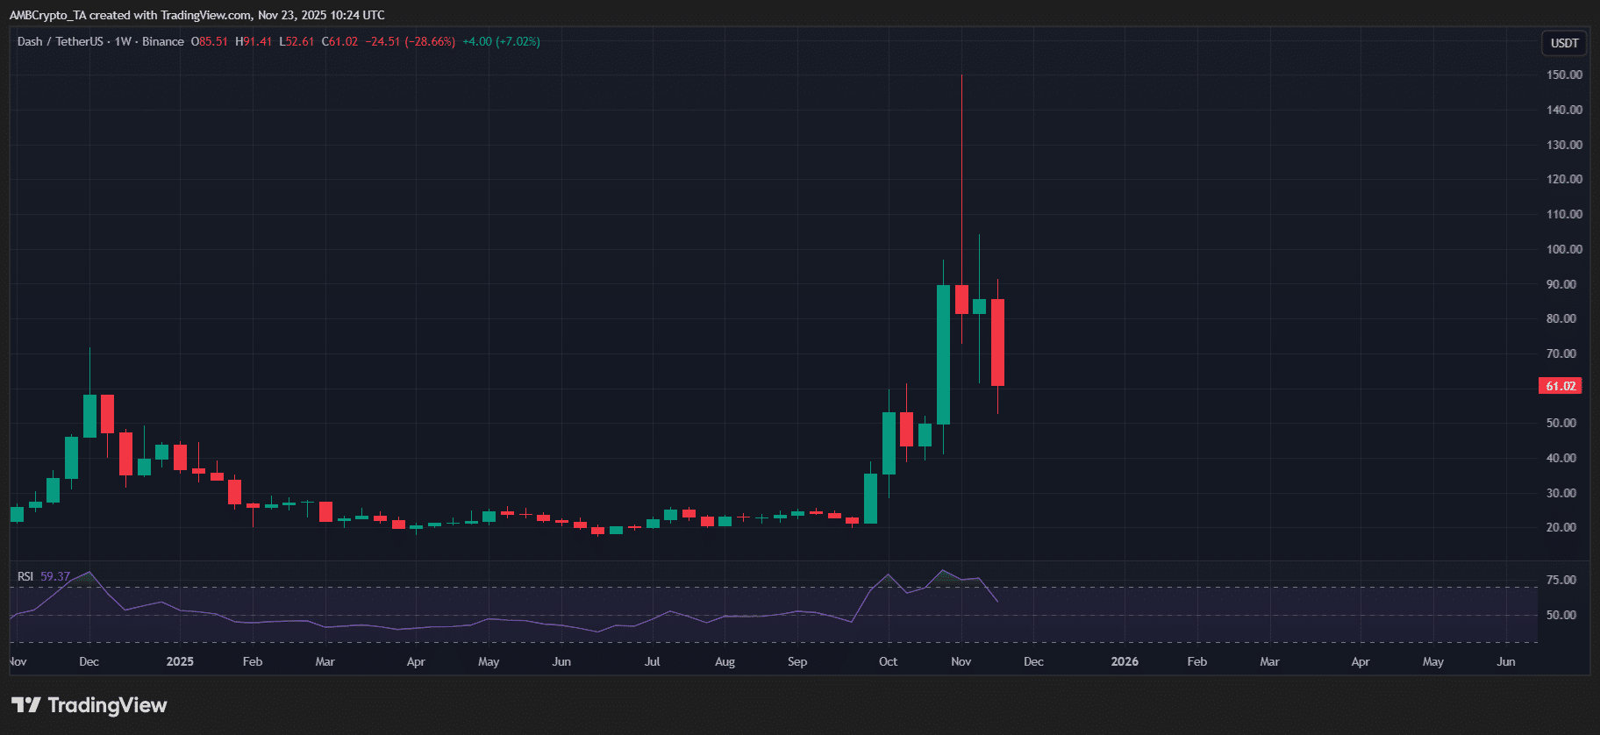Click the 75.00 RSI level label
Screen dimensions: 1600x735
coord(1561,580)
